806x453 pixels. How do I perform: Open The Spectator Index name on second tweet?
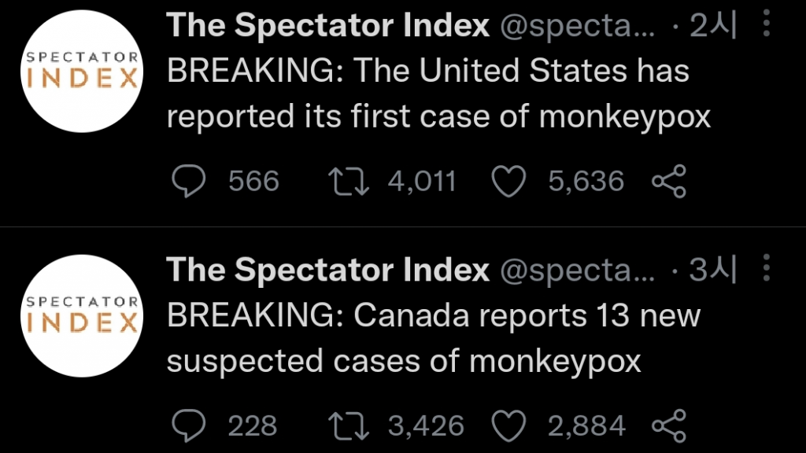point(328,271)
